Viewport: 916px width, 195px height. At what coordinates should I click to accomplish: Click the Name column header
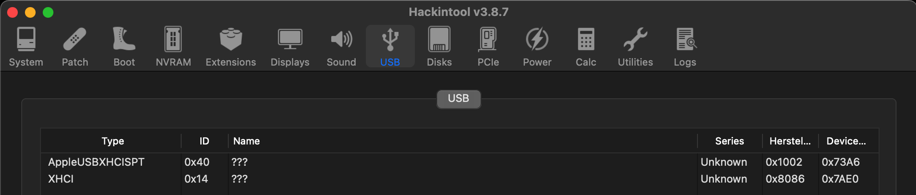(247, 141)
